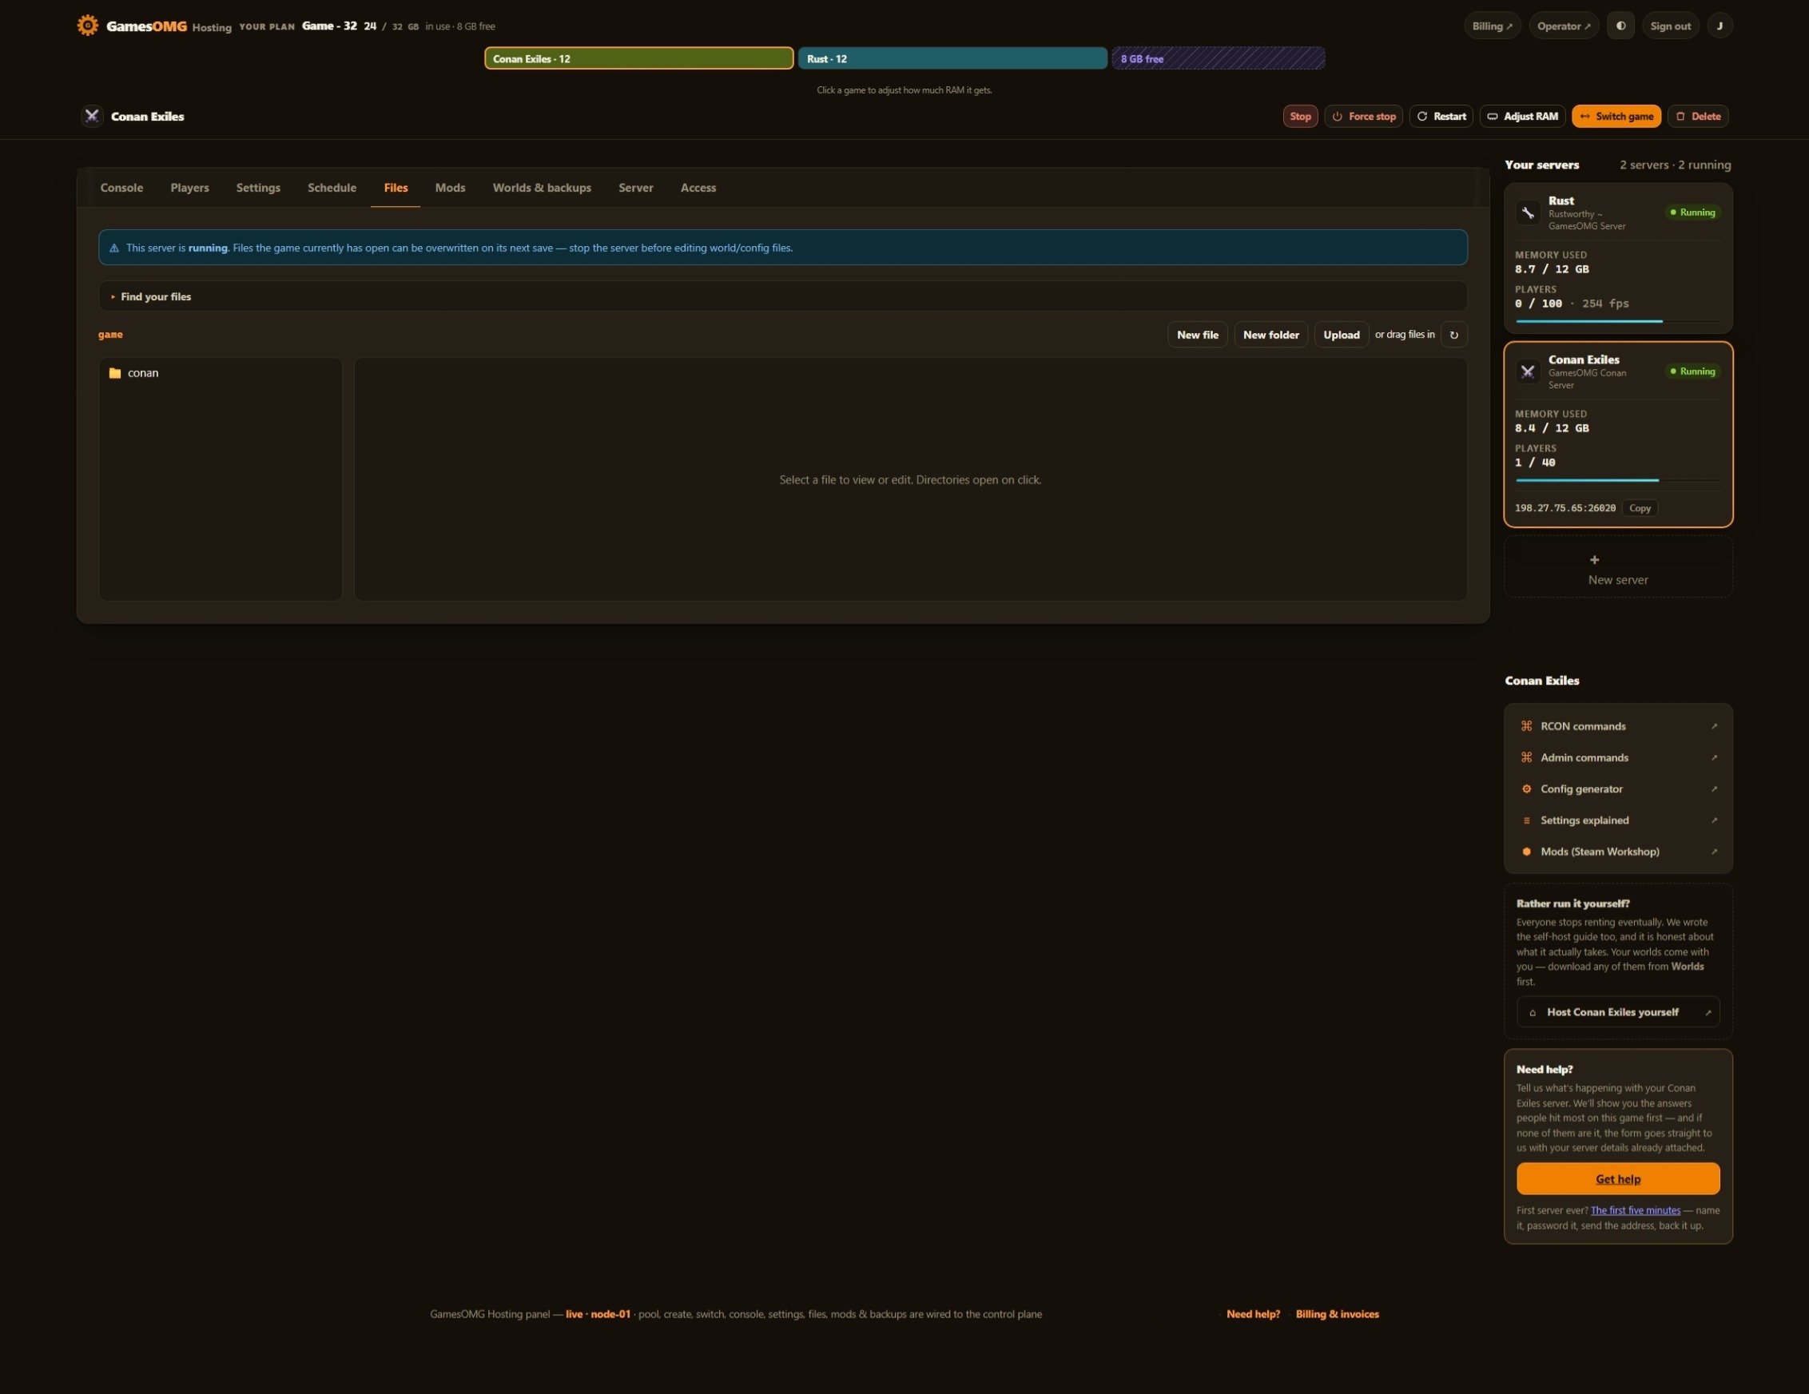
Task: Expand the Find your files section
Action: (783, 296)
